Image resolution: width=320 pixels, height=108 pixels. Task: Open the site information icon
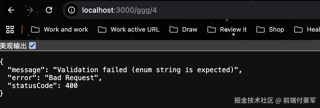coord(72,10)
